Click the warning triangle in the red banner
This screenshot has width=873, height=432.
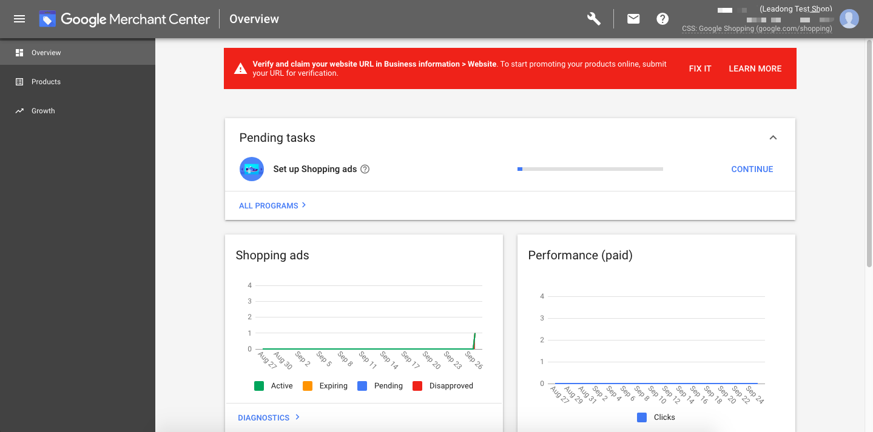240,68
